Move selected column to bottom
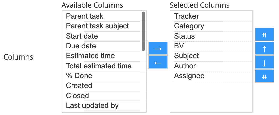279x115 pixels. [x=264, y=76]
